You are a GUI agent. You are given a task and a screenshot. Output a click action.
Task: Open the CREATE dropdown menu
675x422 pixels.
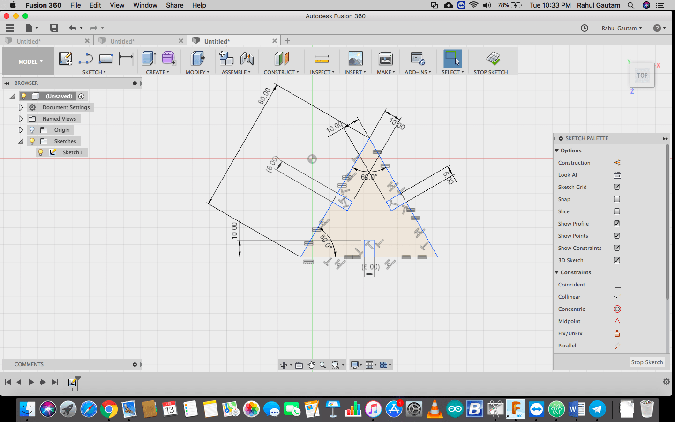[157, 72]
